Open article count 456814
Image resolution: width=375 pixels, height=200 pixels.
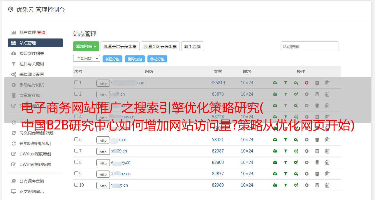click(218, 83)
